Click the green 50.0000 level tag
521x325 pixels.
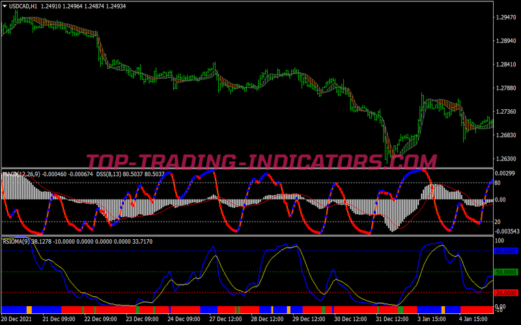pos(506,272)
